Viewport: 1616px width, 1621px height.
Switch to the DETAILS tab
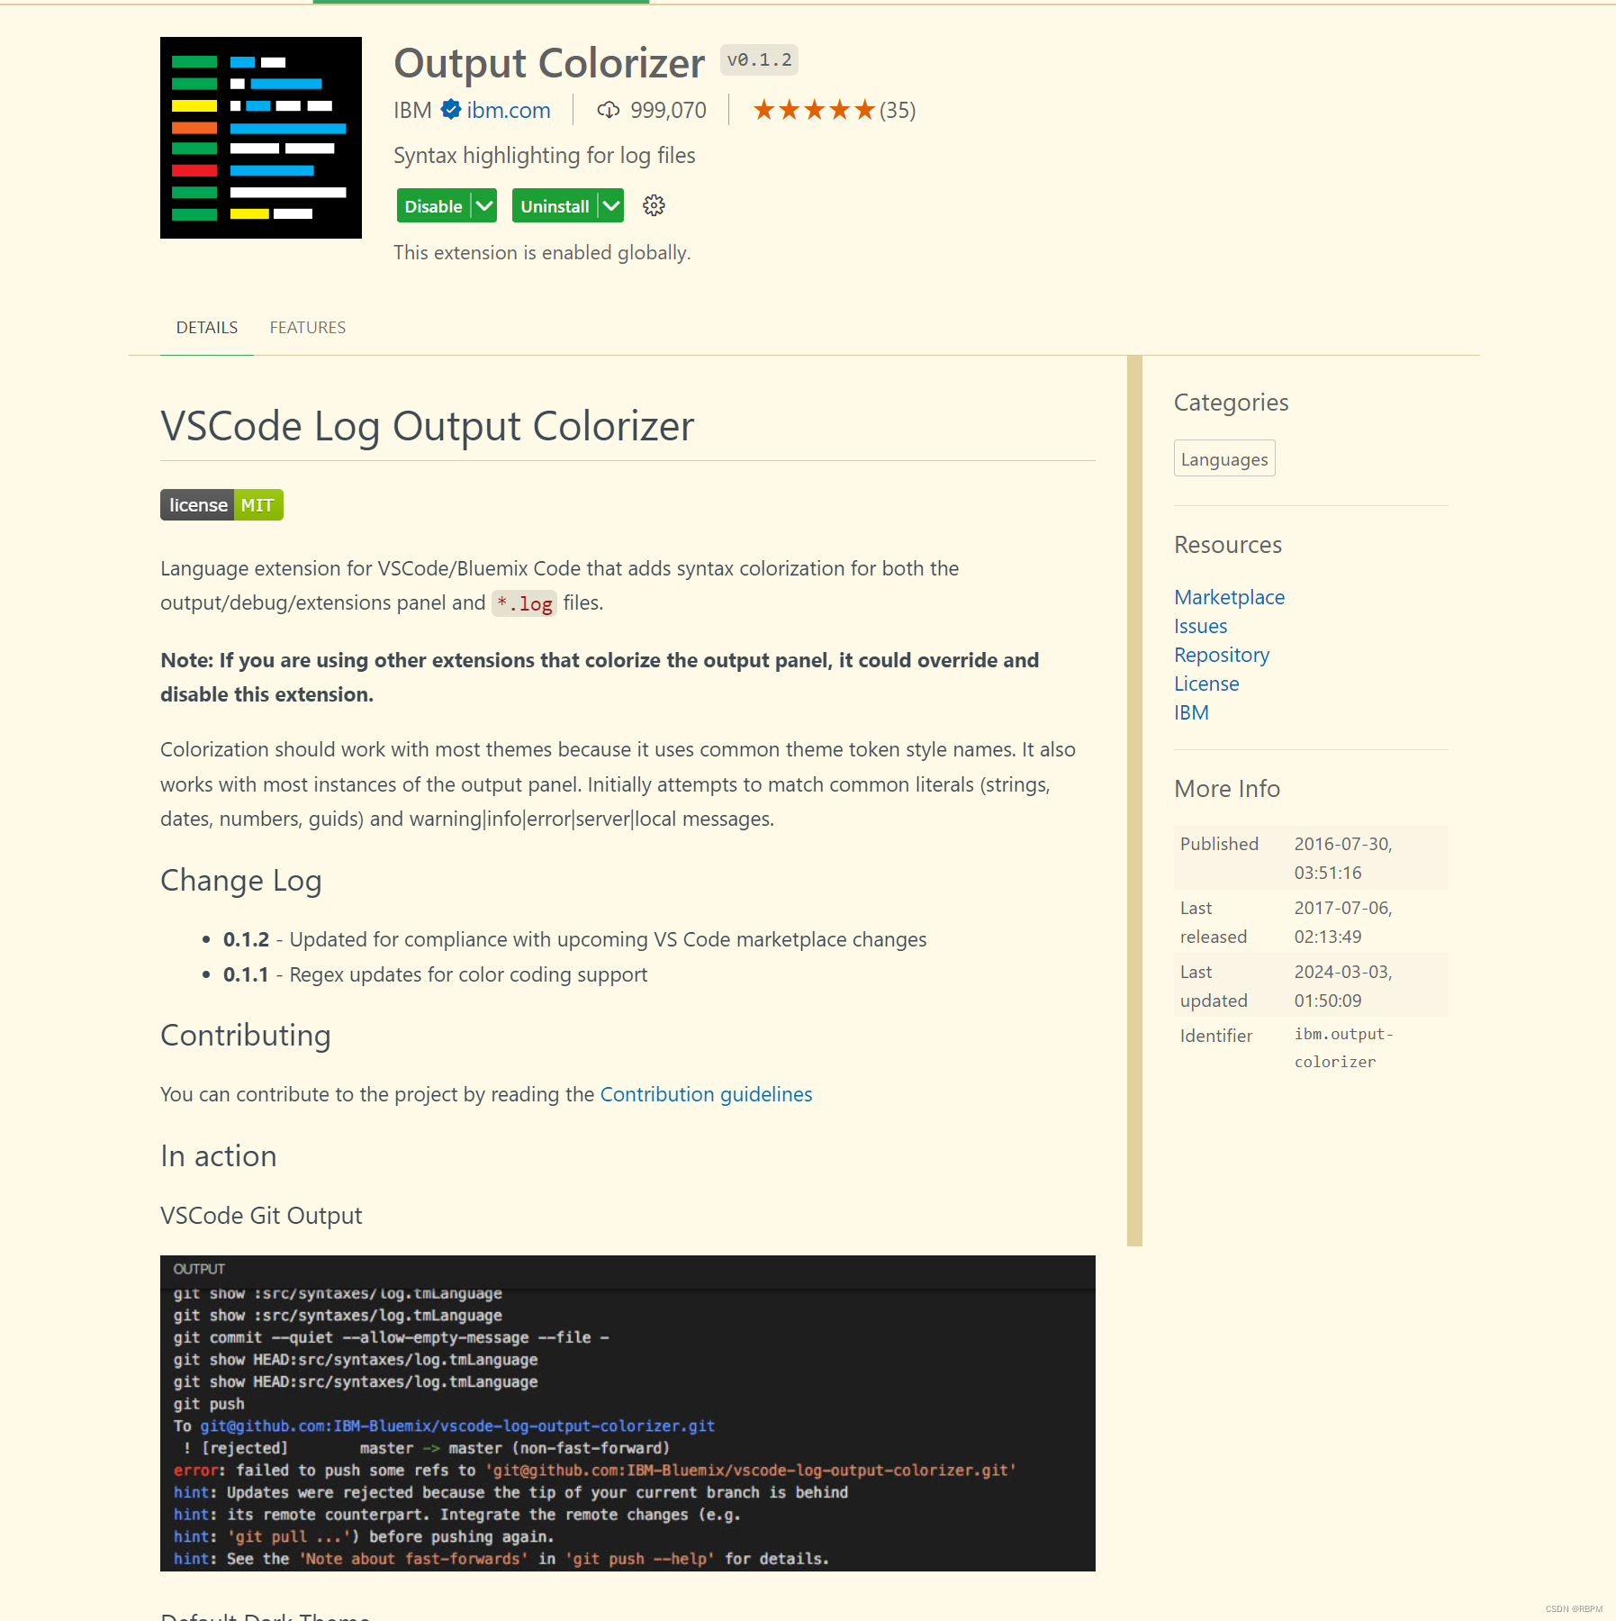point(206,327)
